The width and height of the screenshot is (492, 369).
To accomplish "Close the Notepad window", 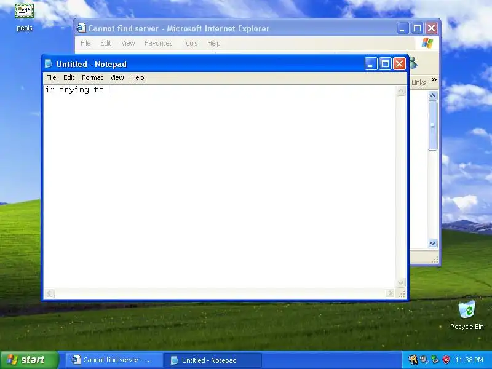I will pos(399,64).
